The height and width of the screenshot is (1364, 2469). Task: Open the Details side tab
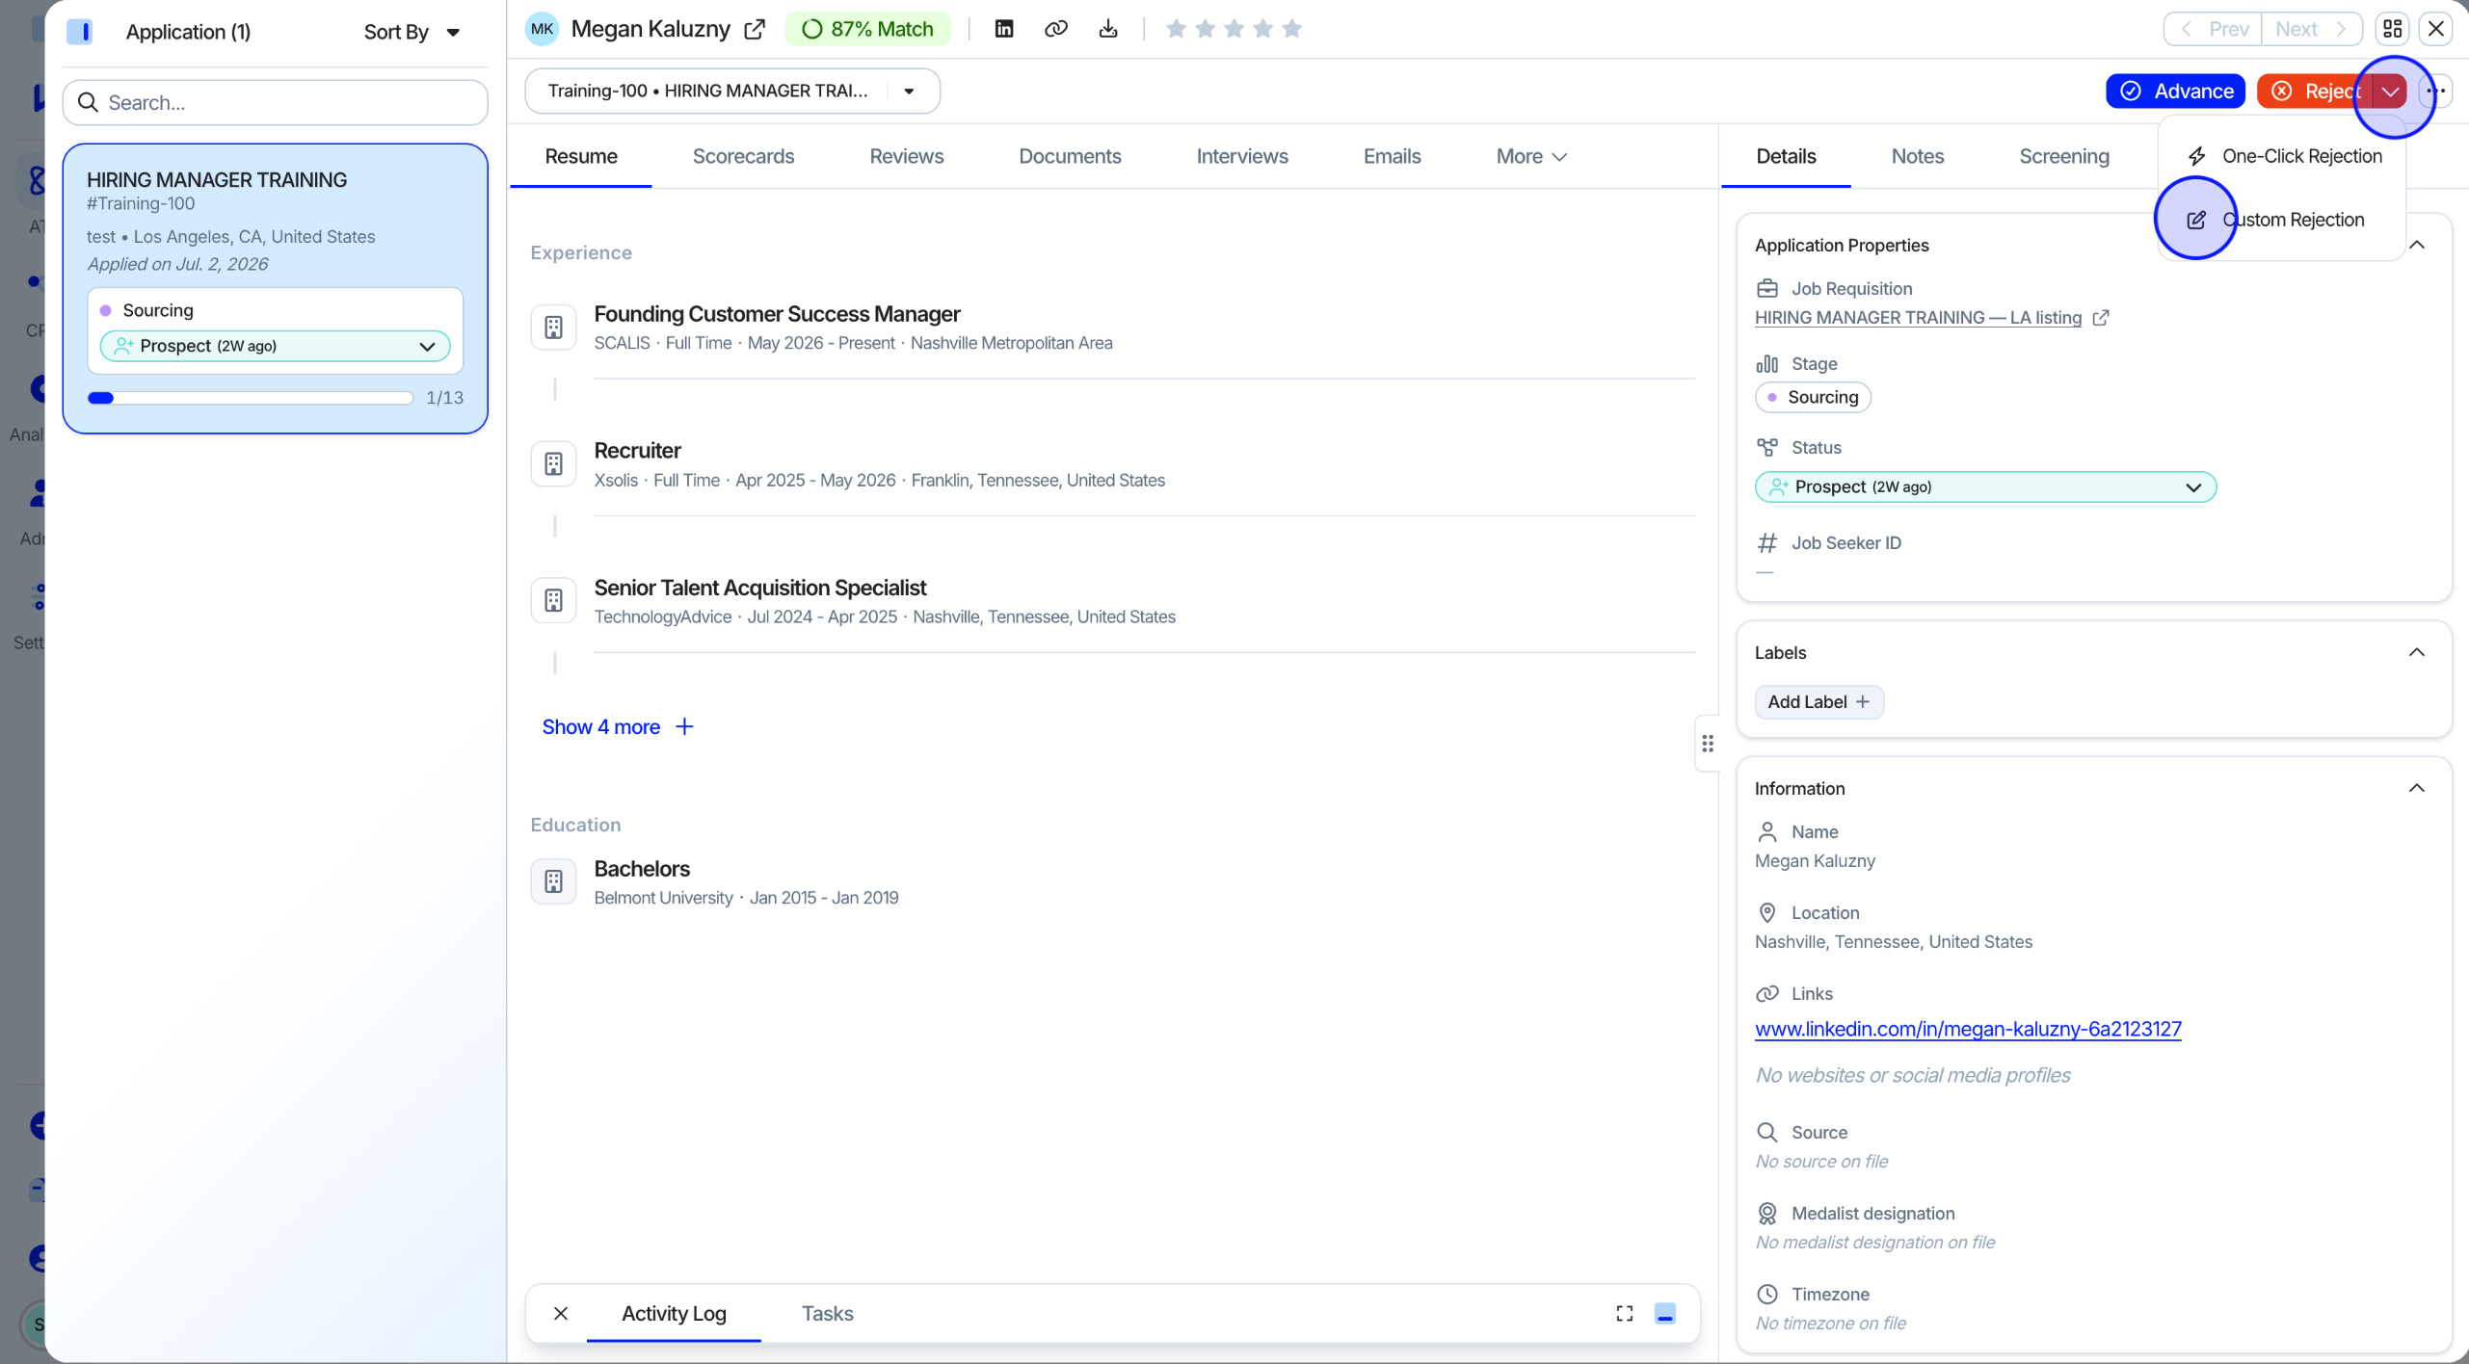click(x=1786, y=156)
